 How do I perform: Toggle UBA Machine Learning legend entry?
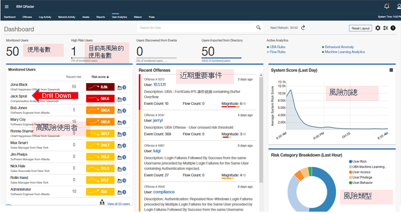(x=368, y=167)
